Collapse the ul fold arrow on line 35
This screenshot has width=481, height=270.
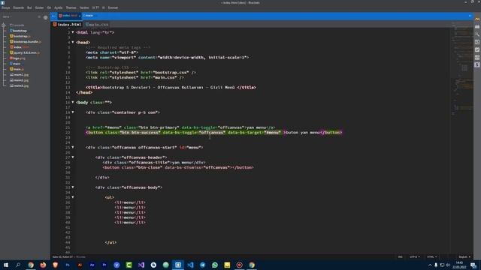73,197
